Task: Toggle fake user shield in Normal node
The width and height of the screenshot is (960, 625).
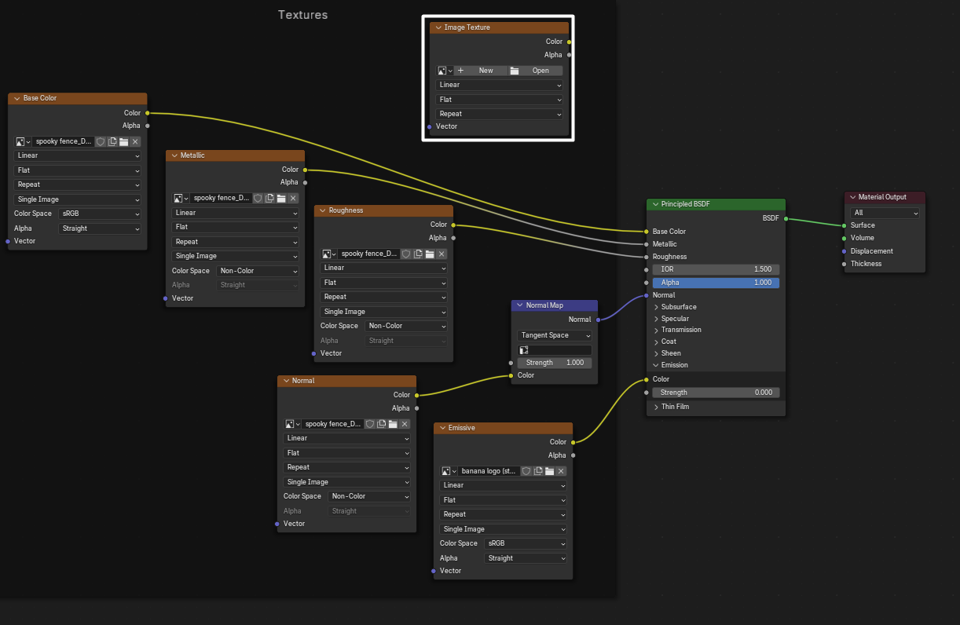Action: coord(369,424)
